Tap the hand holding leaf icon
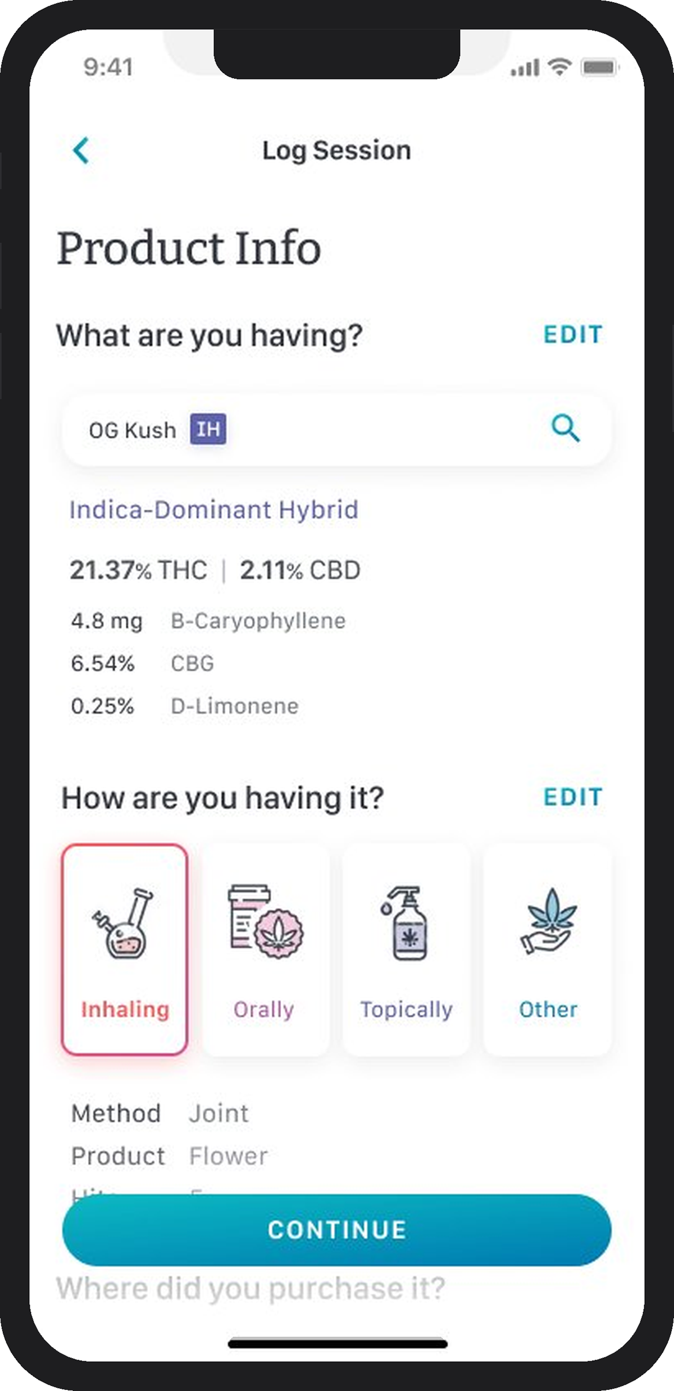This screenshot has width=674, height=1391. point(548,922)
